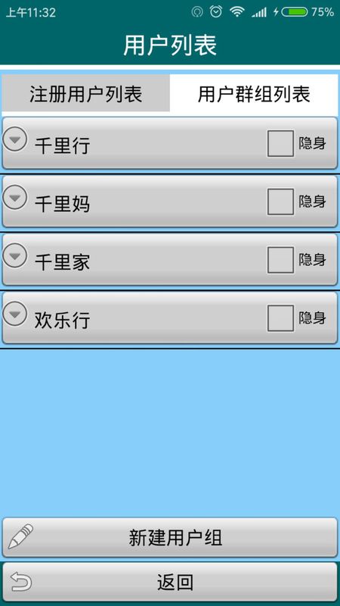Enable 隐身 checkbox for 千里妈
Image resolution: width=340 pixels, height=606 pixels.
click(x=280, y=201)
